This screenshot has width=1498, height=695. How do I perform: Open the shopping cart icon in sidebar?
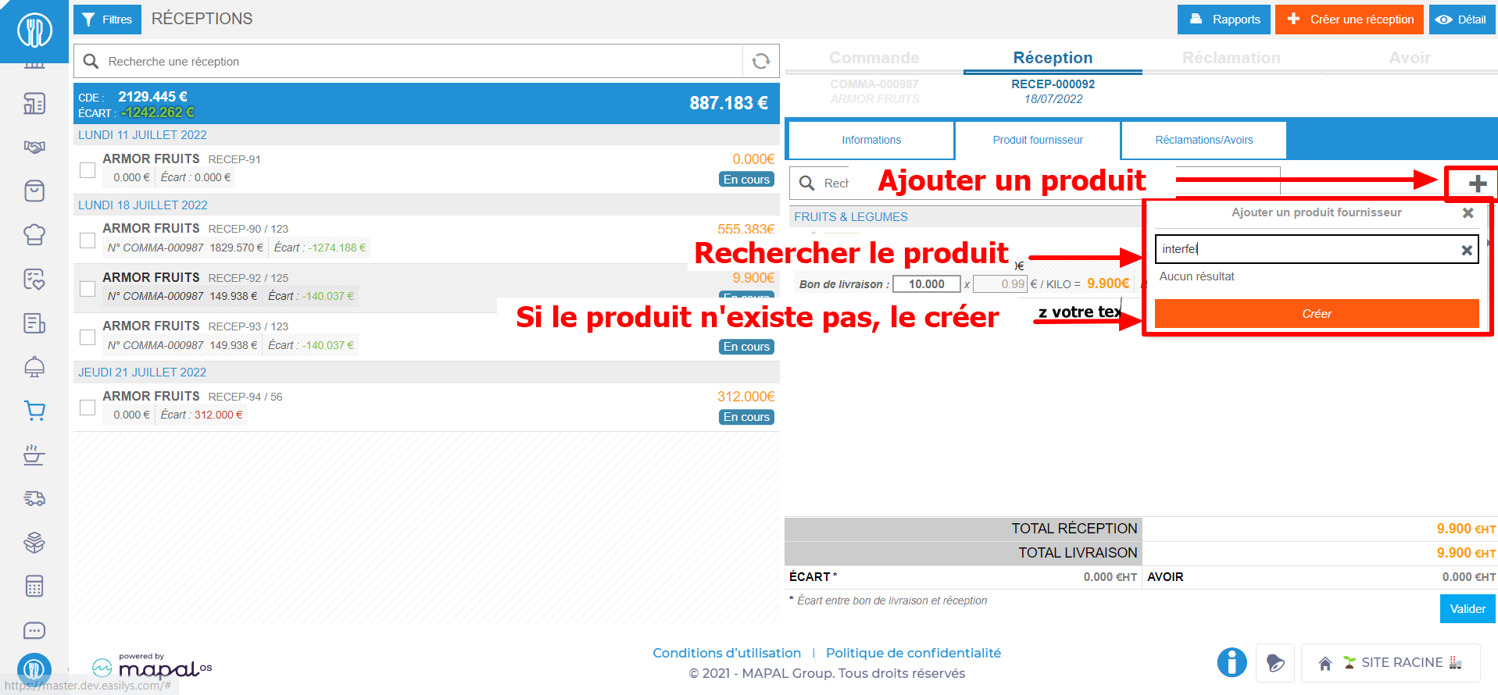(34, 411)
